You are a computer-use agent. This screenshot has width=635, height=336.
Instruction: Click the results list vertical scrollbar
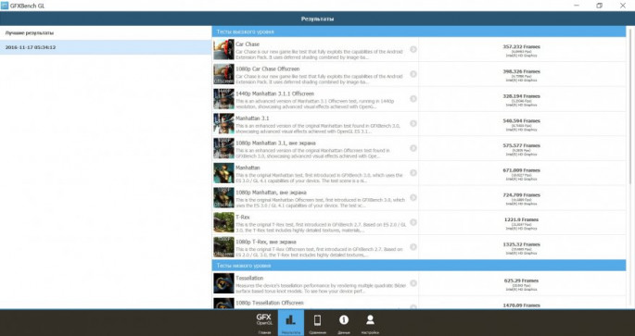[629, 166]
